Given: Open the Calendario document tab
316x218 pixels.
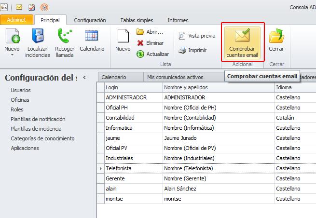Looking at the screenshot, I should click(x=121, y=77).
